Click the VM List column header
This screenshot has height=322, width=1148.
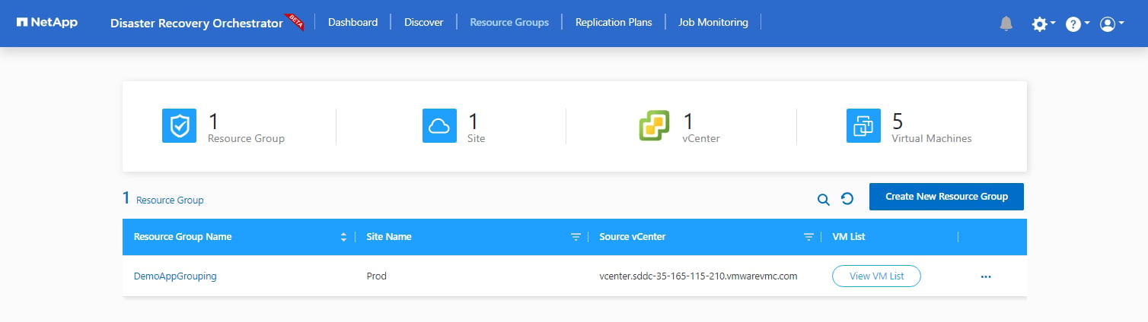(849, 237)
